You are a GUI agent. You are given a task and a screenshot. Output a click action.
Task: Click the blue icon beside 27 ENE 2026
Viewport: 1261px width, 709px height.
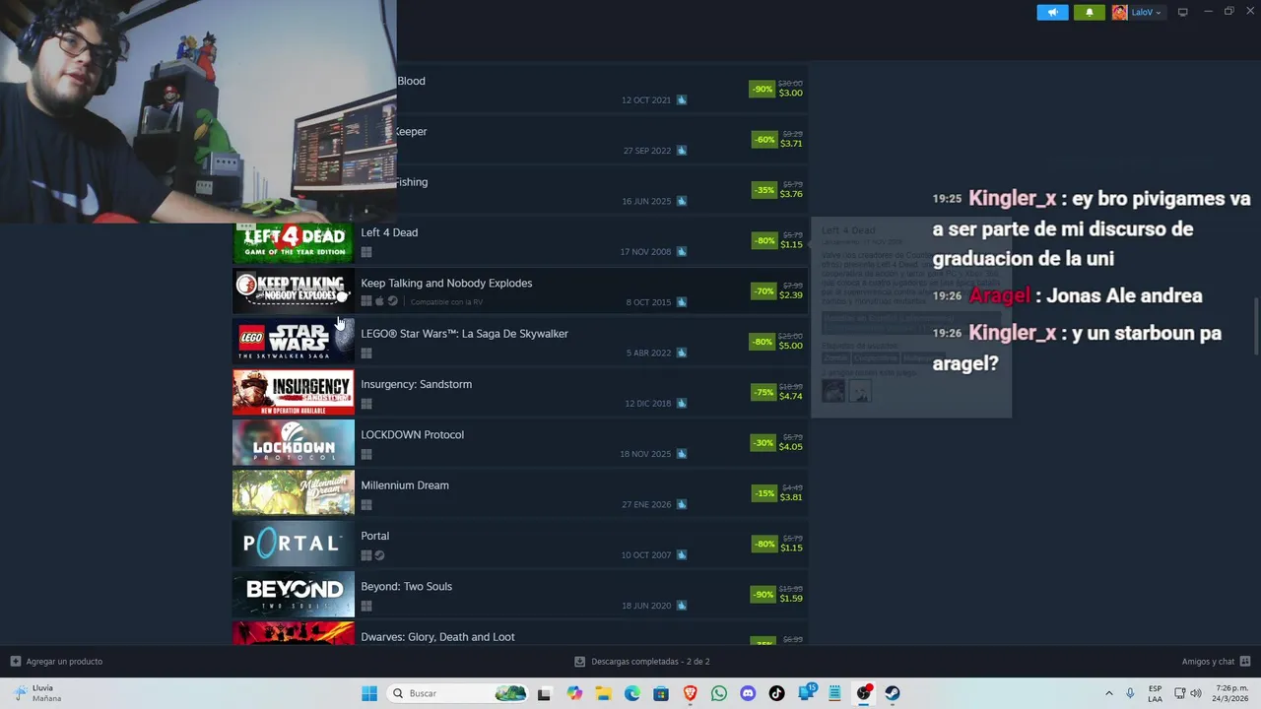(682, 504)
